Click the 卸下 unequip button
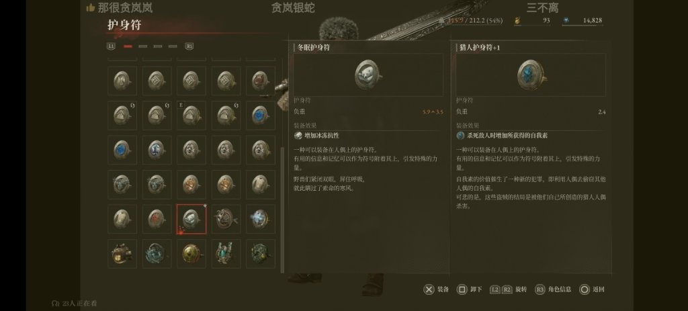 pyautogui.click(x=468, y=290)
